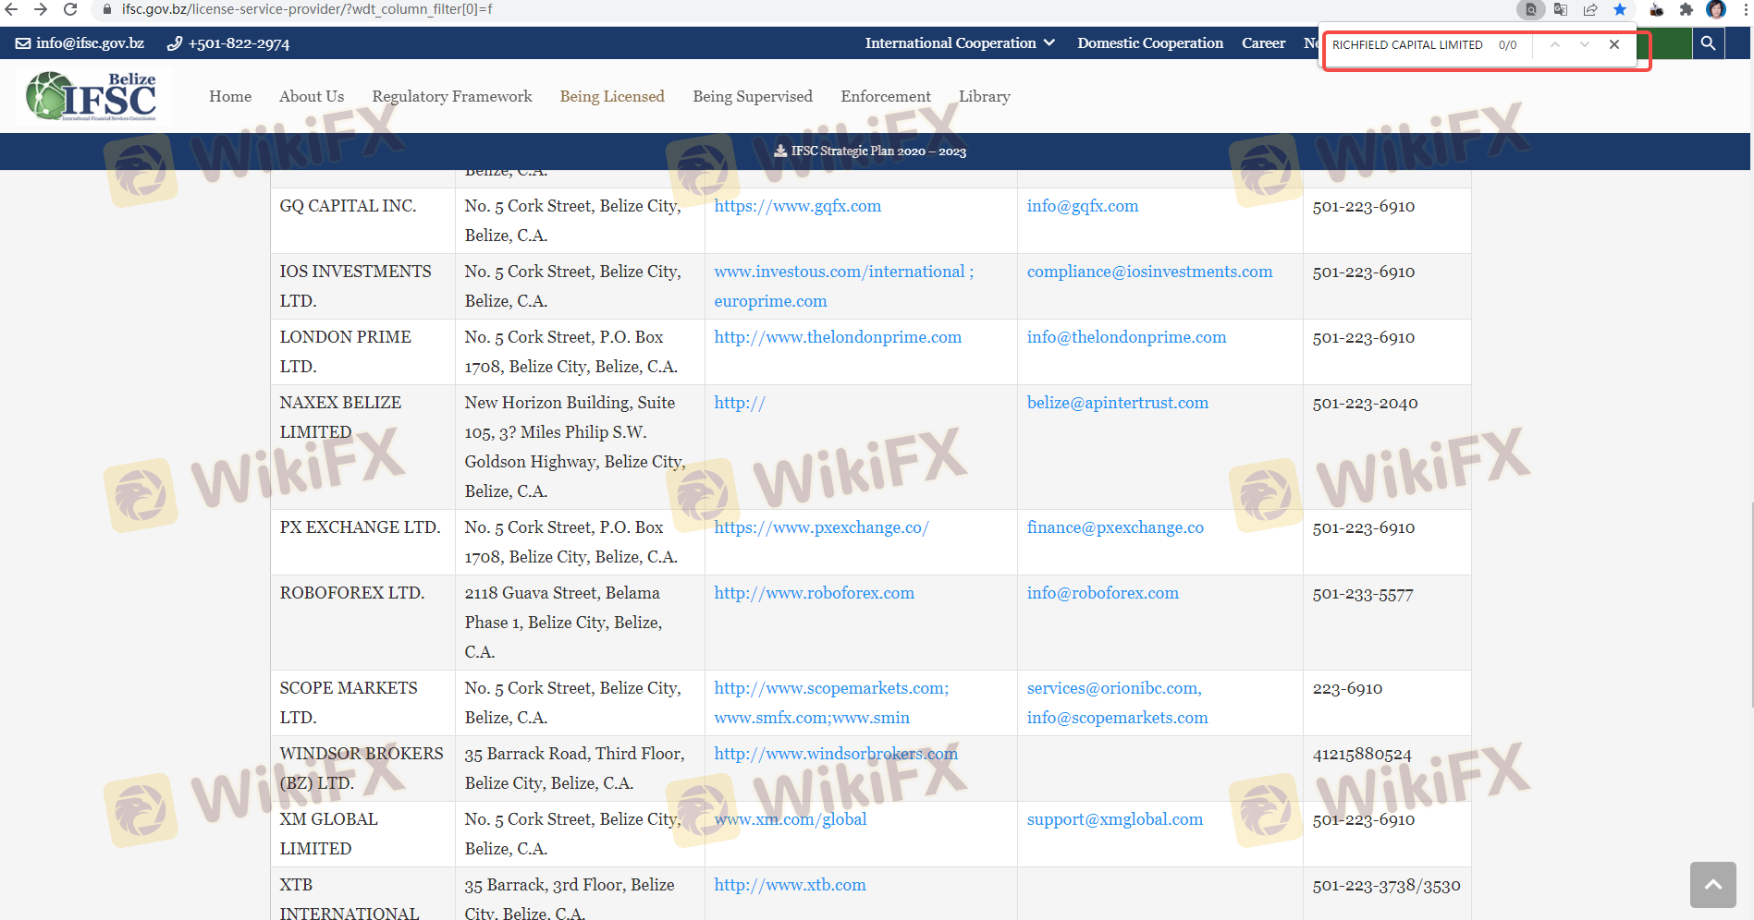Open the extensions puzzle menu

1687,9
